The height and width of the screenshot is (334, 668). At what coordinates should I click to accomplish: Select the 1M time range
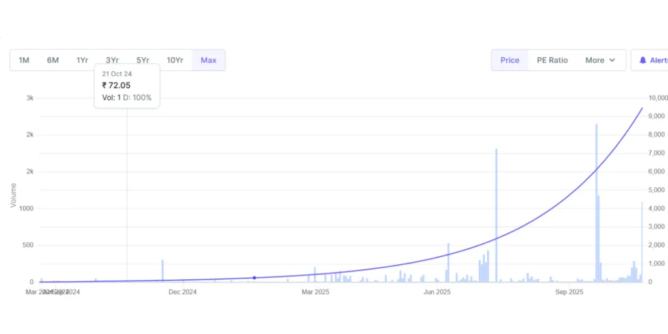(x=24, y=60)
